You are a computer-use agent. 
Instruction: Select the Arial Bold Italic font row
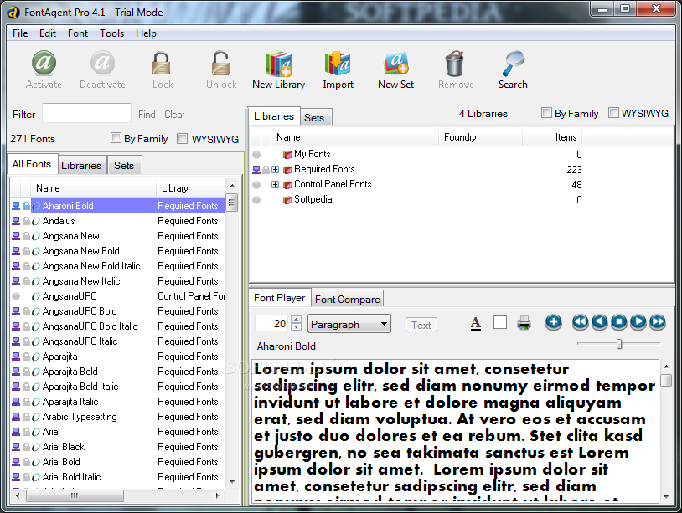117,477
